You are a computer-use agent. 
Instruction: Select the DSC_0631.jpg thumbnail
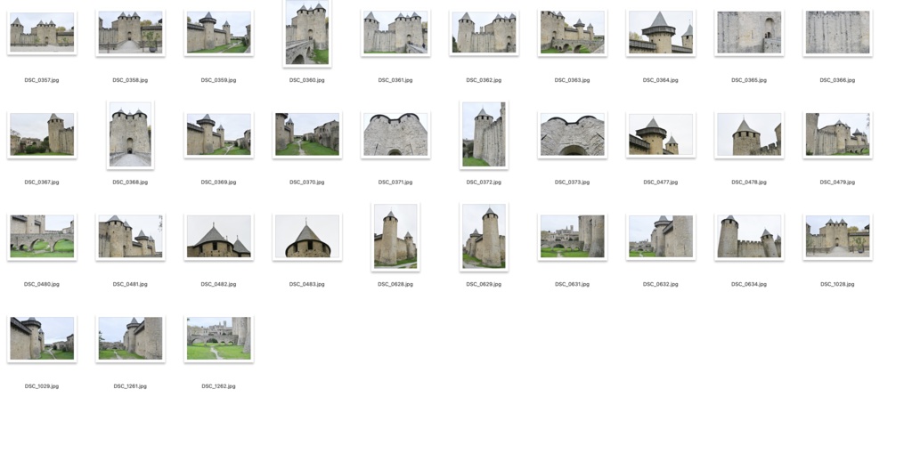(x=573, y=237)
